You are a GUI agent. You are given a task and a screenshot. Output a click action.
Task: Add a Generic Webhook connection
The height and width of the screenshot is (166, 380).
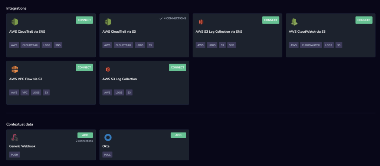point(85,135)
